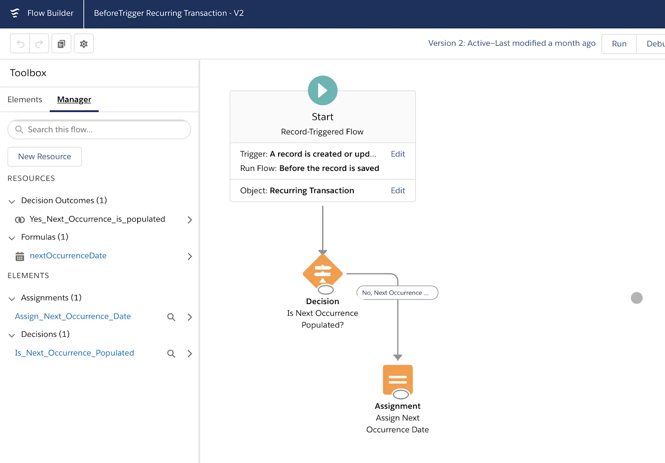Redo the last action
665x463 pixels.
(x=39, y=44)
